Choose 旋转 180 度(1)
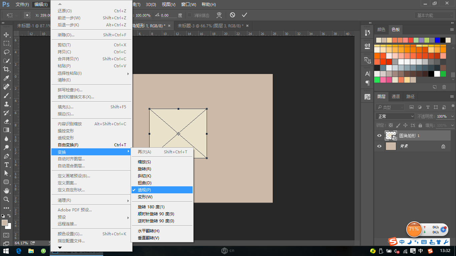 pyautogui.click(x=162, y=207)
